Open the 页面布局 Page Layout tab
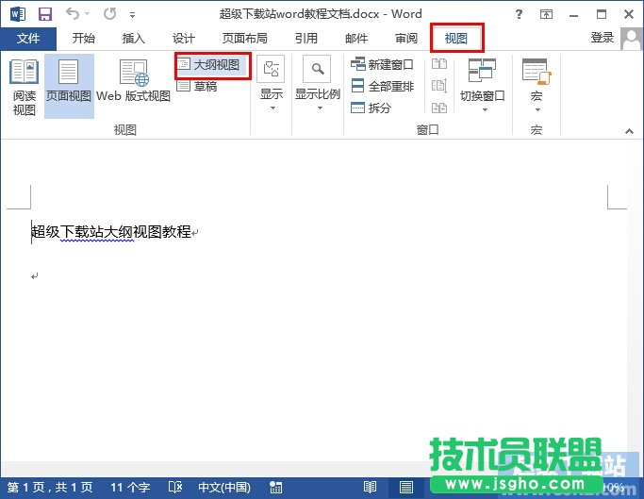This screenshot has height=499, width=644. (245, 39)
